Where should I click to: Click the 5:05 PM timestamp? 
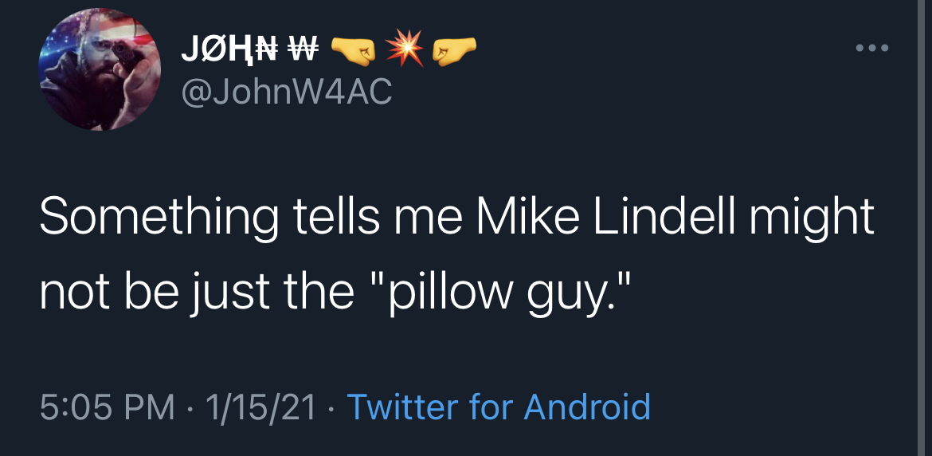108,408
